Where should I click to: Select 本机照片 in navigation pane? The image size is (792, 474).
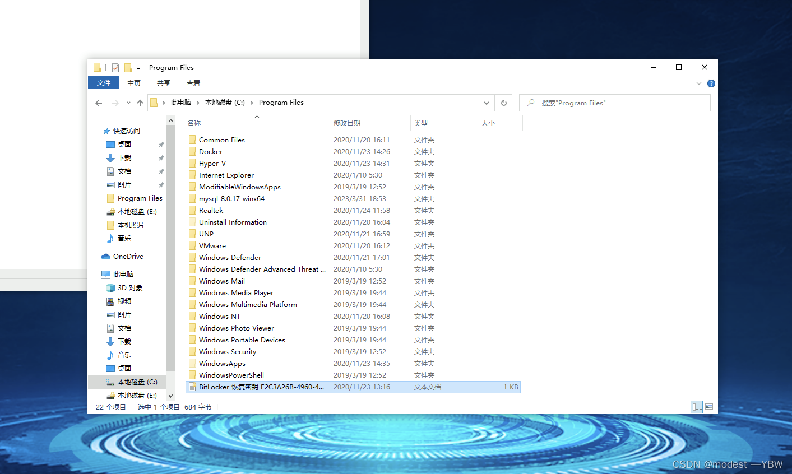131,225
